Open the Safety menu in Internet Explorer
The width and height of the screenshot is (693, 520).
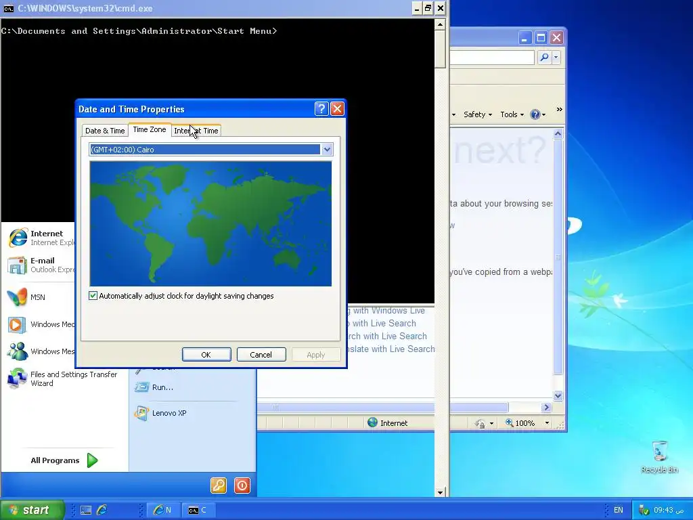click(477, 114)
